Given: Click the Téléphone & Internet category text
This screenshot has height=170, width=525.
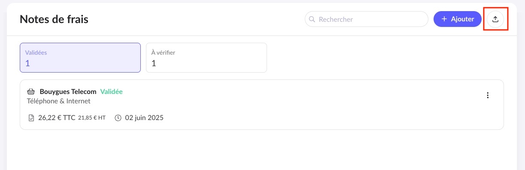Looking at the screenshot, I should point(59,101).
